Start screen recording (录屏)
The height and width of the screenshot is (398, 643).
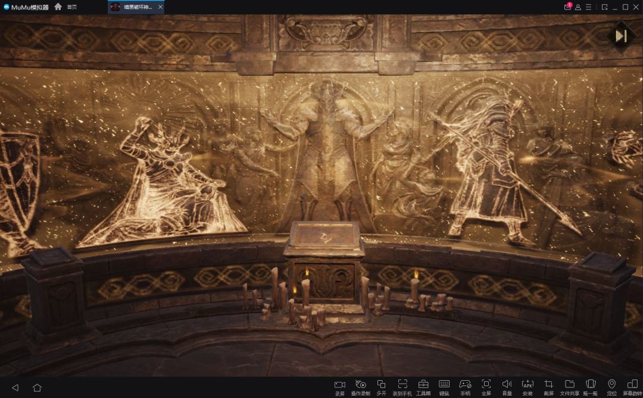click(x=339, y=387)
